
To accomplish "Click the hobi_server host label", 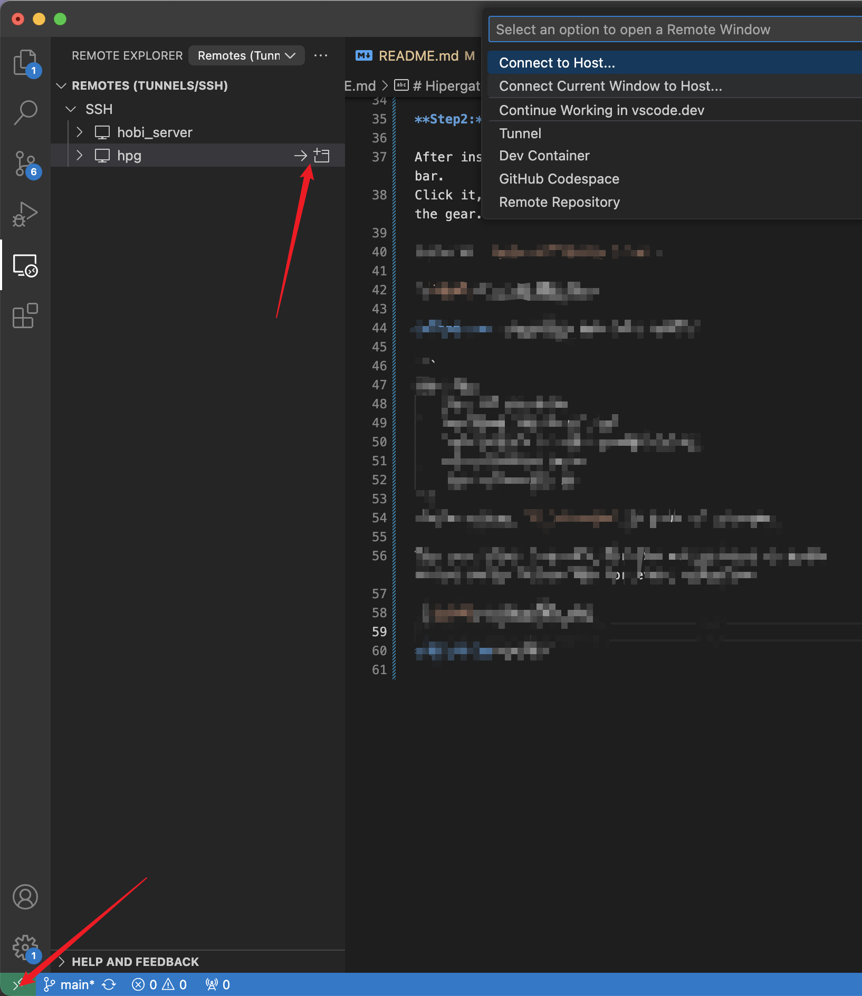I will (155, 132).
